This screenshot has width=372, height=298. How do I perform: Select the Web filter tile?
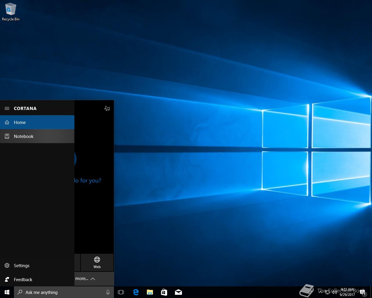point(97,262)
